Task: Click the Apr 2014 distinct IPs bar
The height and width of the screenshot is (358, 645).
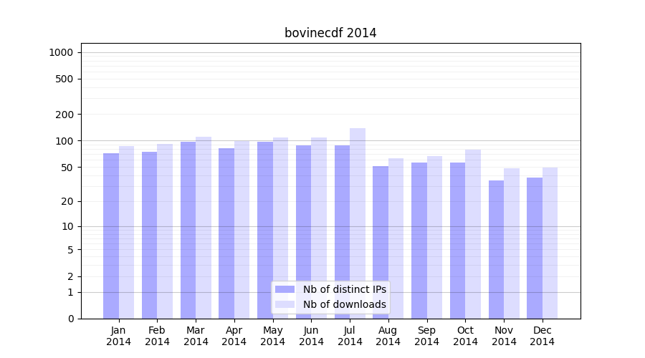Action: (x=226, y=233)
